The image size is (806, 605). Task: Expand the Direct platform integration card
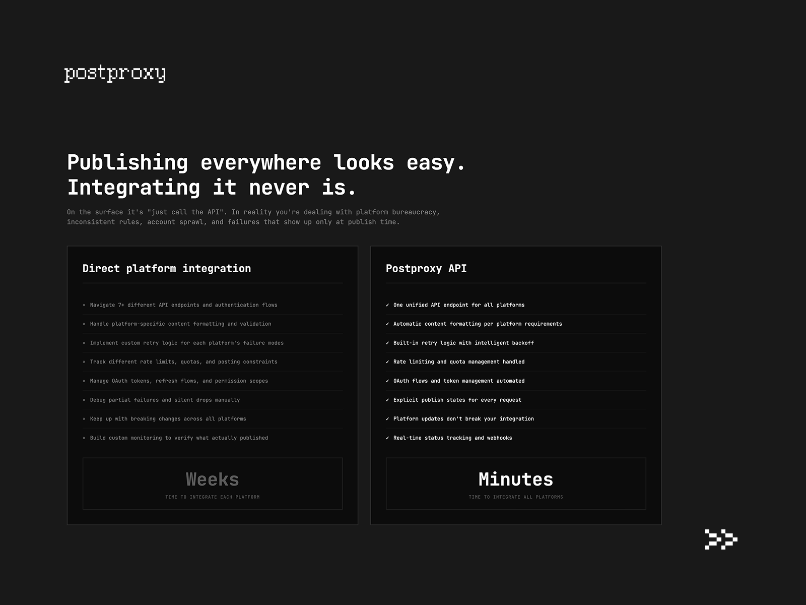(212, 386)
